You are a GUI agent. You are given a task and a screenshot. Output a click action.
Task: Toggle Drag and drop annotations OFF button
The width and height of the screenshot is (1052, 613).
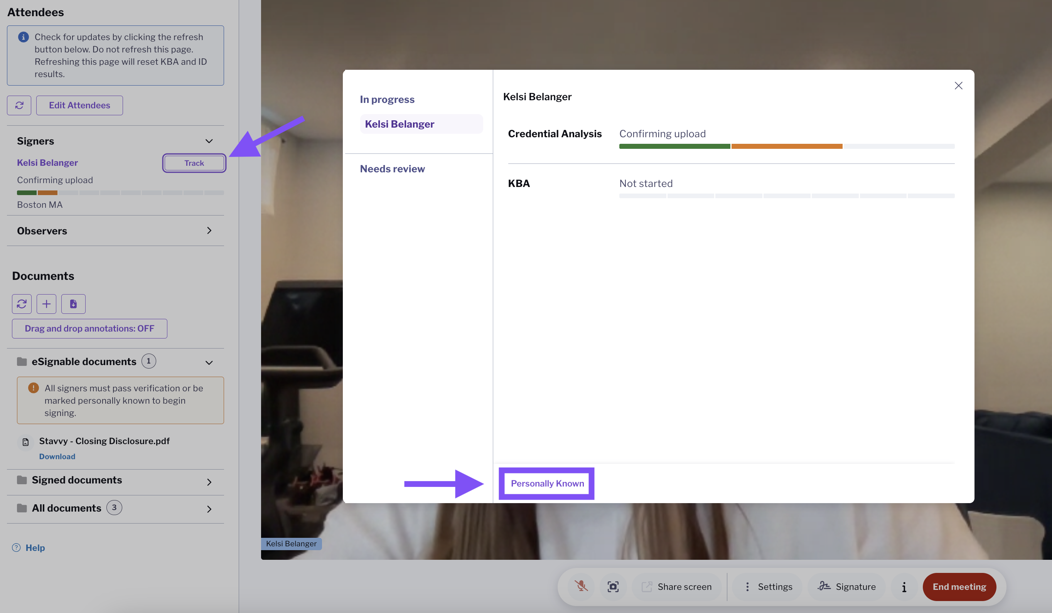(90, 329)
